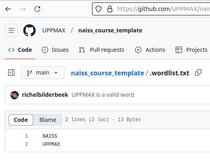The image size is (210, 162).
Task: Go back with the browser back arrow
Action: tap(8, 9)
